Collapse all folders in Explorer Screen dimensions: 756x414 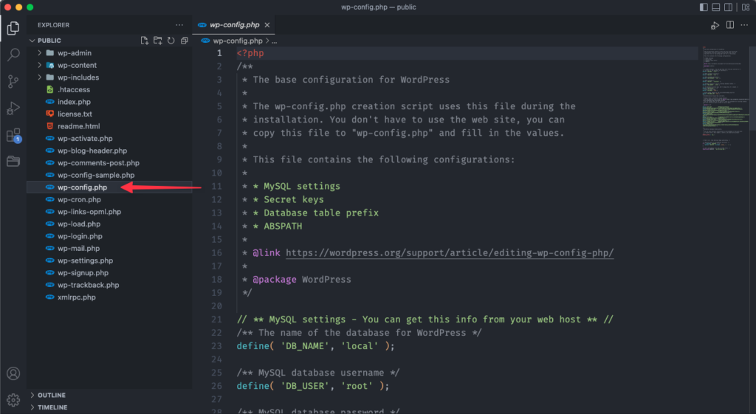[184, 41]
